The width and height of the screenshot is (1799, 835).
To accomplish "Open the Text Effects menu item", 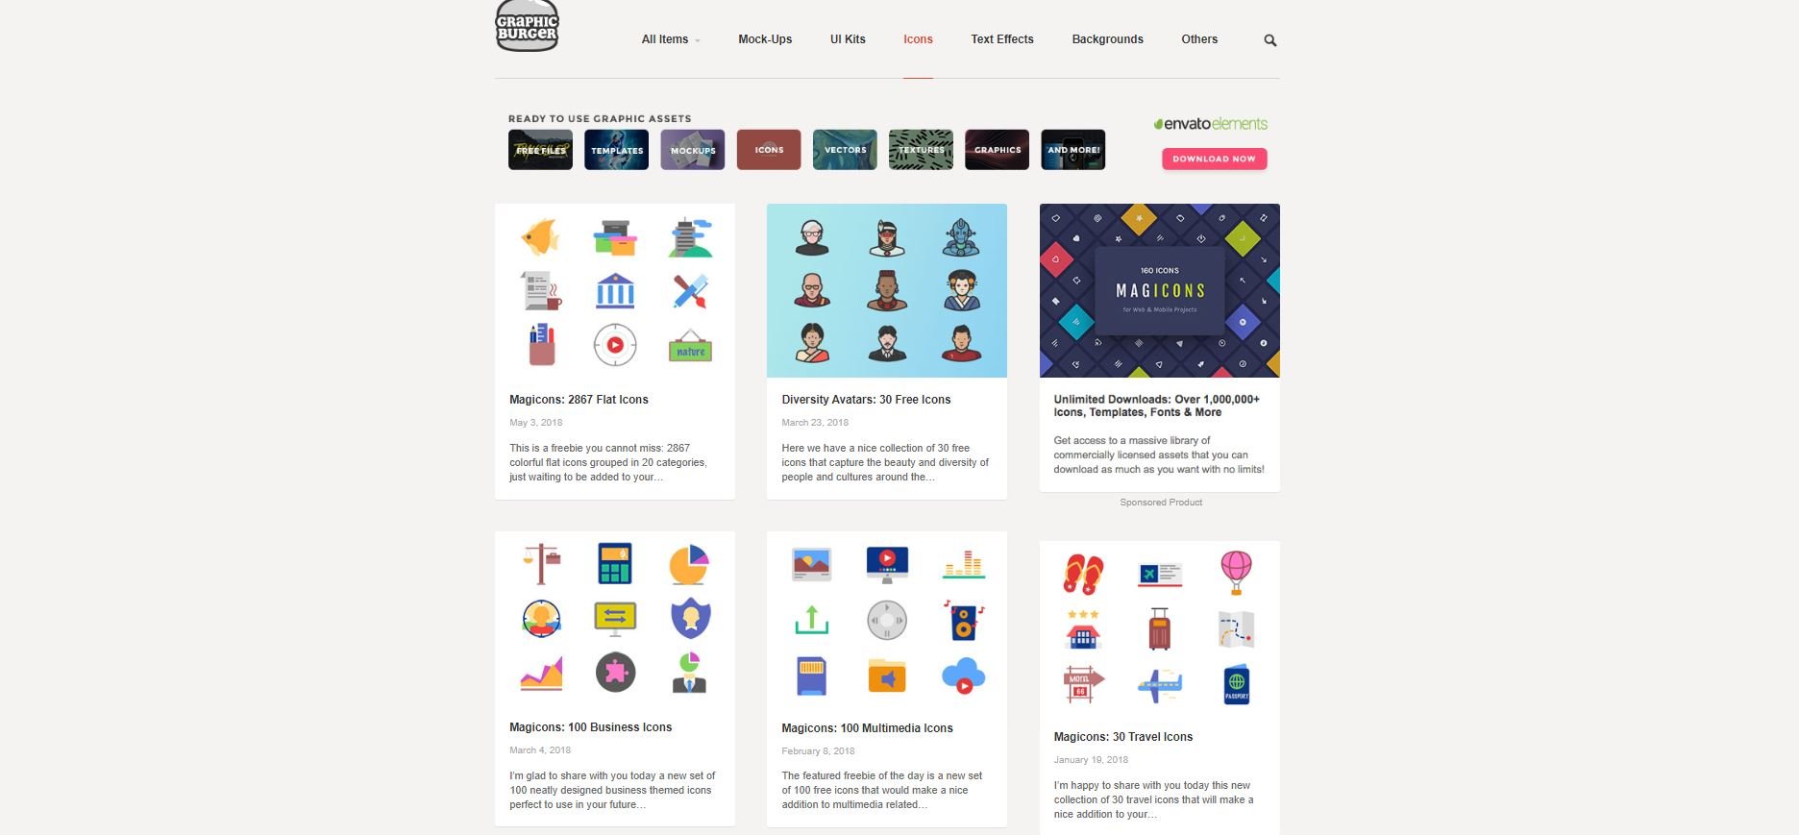I will [1002, 39].
